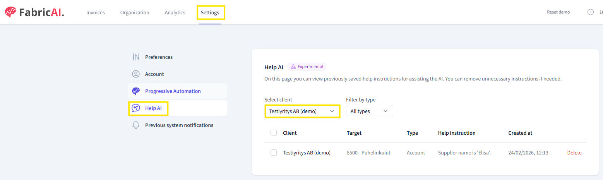Click the notifications bell icon in sidebar
This screenshot has width=603, height=180.
click(x=135, y=125)
